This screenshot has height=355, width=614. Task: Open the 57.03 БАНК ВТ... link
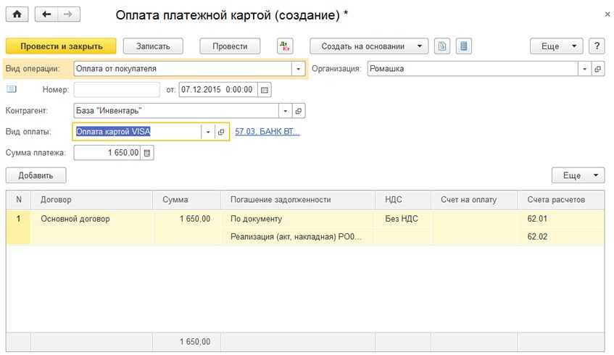coord(267,132)
